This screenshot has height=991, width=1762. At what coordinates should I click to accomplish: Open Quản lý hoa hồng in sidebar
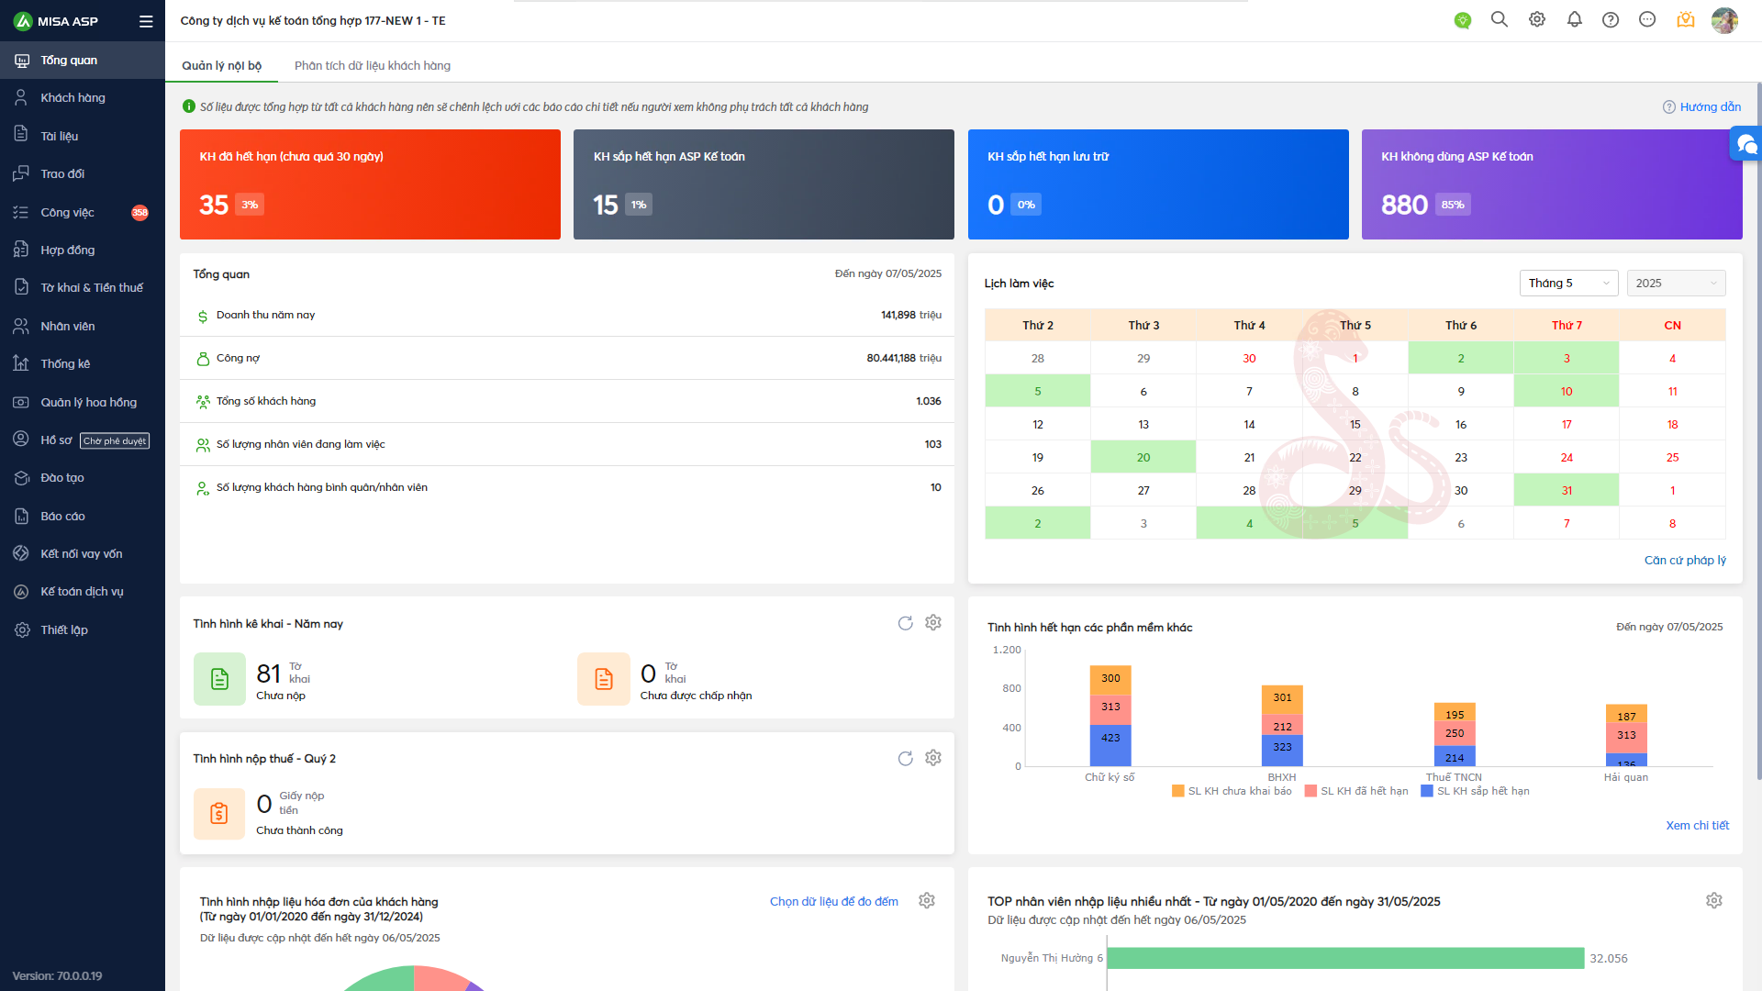point(83,402)
